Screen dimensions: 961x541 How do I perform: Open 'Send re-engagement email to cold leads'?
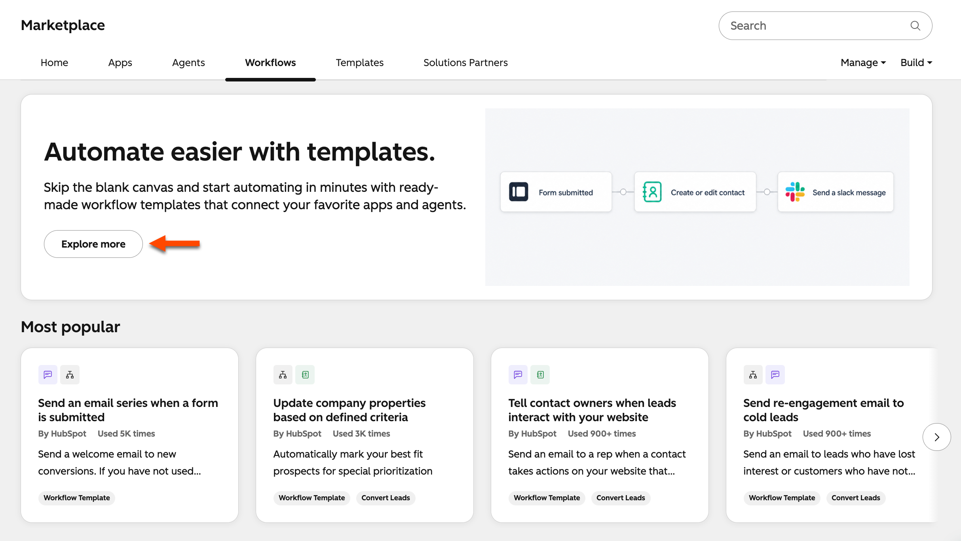pos(824,410)
